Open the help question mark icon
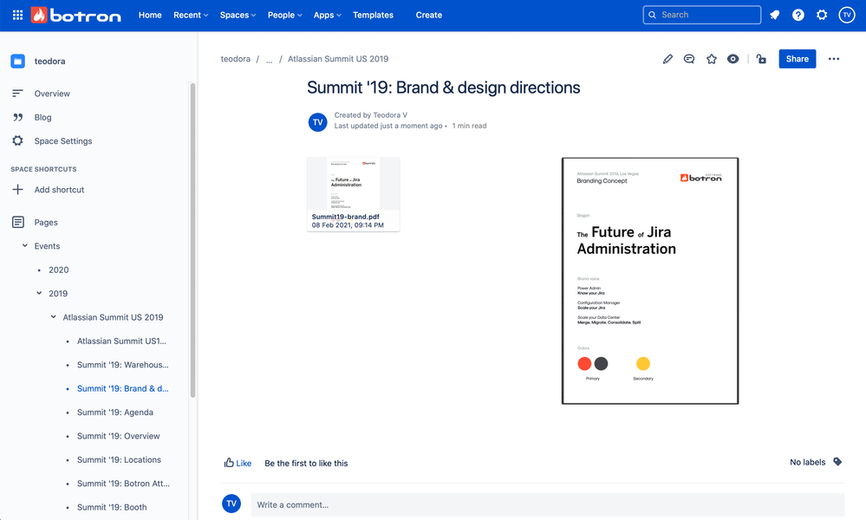The height and width of the screenshot is (520, 866). 798,15
